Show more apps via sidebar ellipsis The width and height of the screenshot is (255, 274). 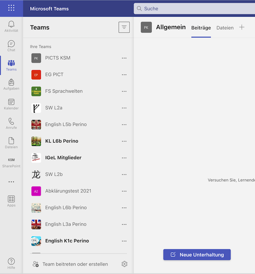point(11,182)
